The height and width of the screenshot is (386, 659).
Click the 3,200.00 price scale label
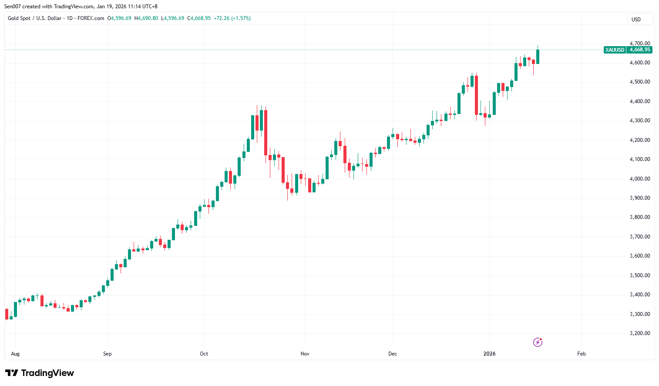639,333
